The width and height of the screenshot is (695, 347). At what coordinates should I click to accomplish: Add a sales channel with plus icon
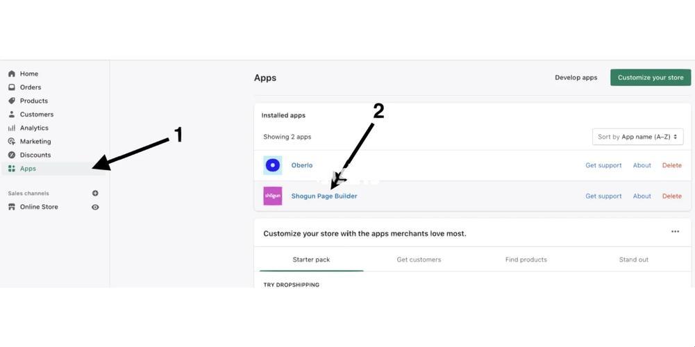(x=95, y=193)
